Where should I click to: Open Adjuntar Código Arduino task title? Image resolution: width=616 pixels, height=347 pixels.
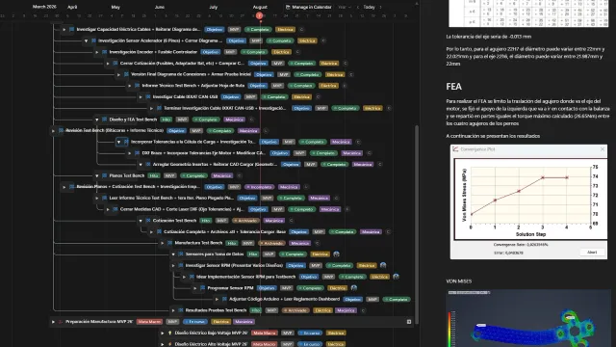(x=285, y=300)
